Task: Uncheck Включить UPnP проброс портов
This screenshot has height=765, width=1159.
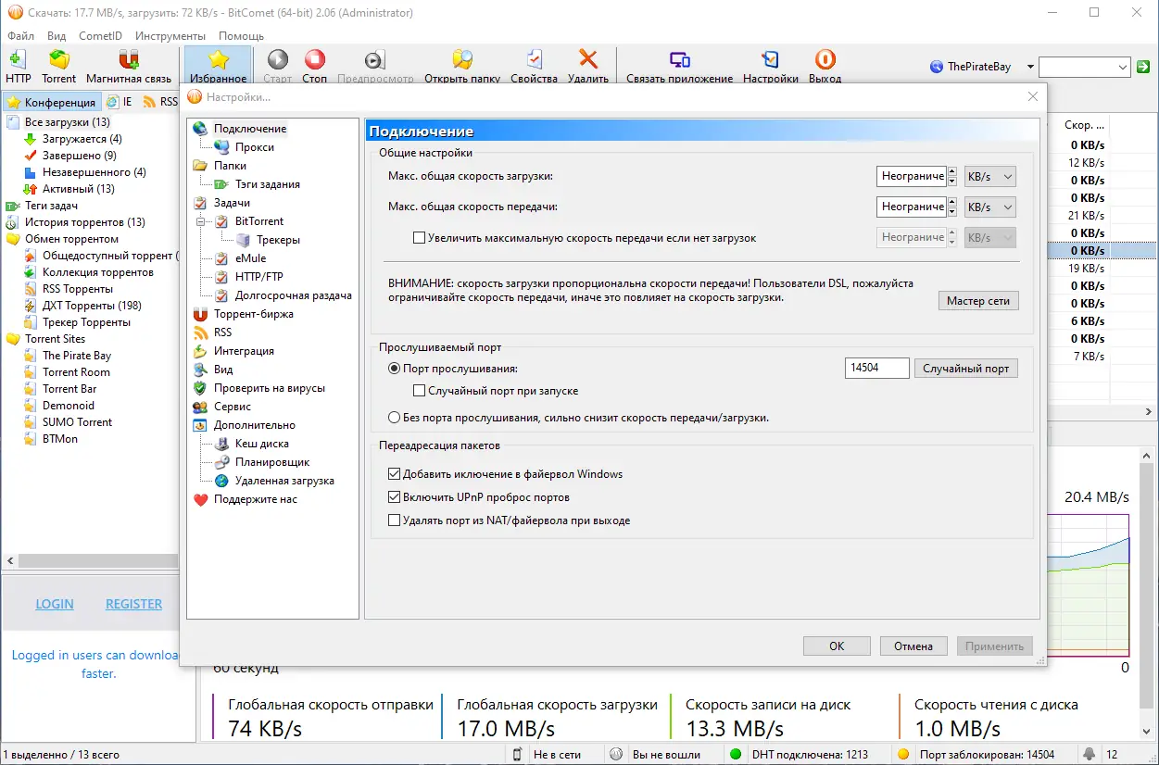Action: (394, 497)
